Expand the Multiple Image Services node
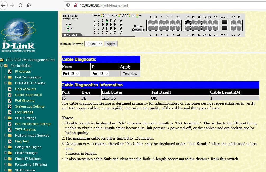 click(6, 135)
